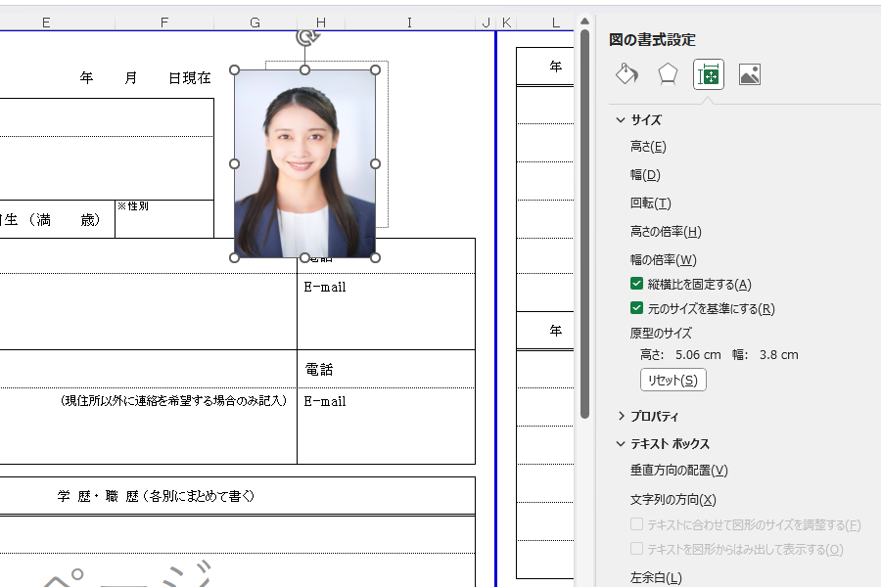The height and width of the screenshot is (587, 881).
Task: Click the 高さ(E) size label
Action: click(x=648, y=147)
